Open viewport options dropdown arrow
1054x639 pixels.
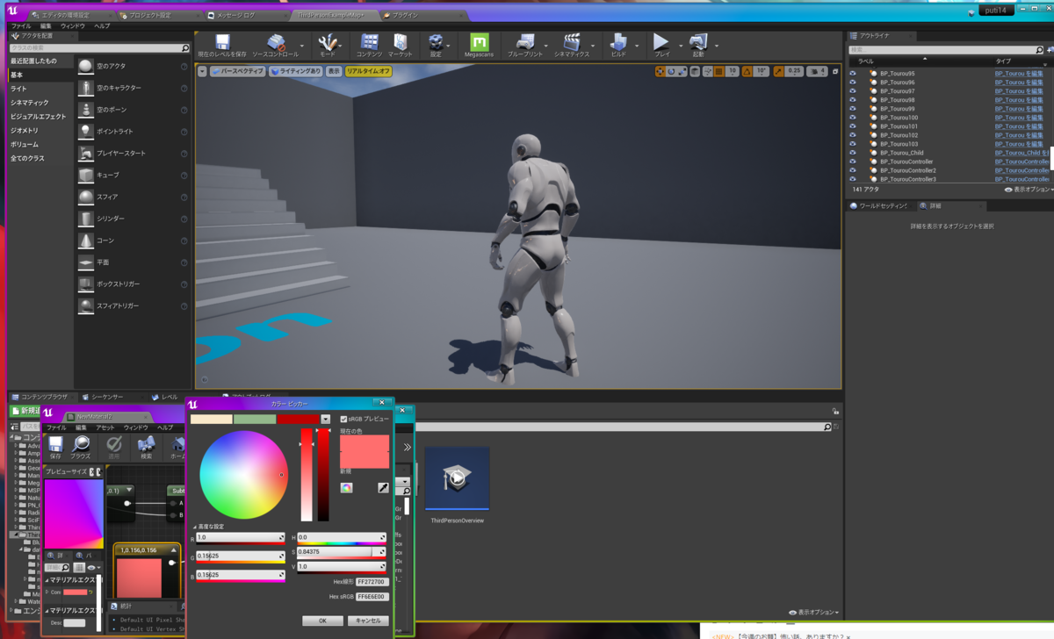click(202, 71)
